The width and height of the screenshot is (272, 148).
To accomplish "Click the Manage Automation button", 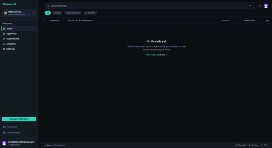I will point(19,119).
